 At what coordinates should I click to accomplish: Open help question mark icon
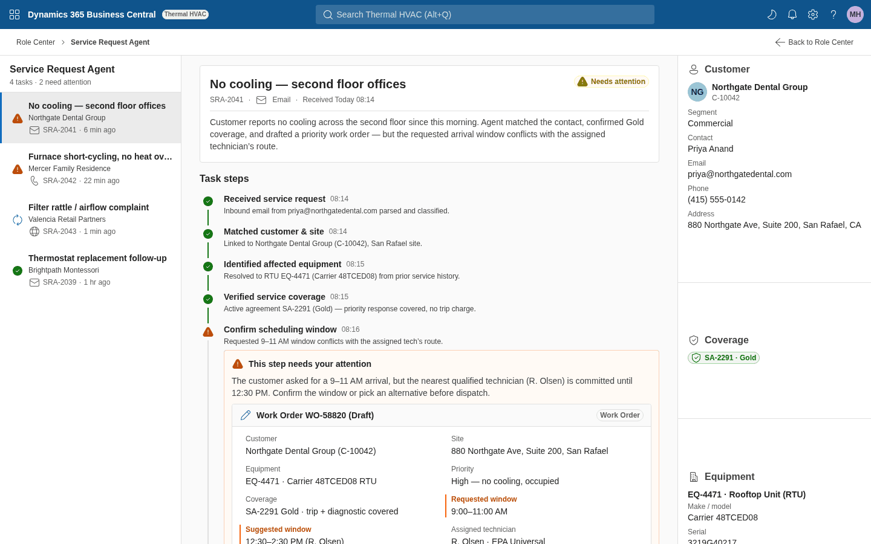[833, 15]
